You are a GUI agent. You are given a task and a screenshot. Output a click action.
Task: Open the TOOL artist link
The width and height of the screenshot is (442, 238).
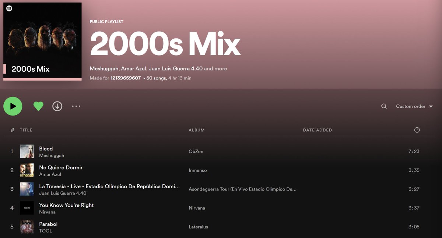click(x=46, y=231)
